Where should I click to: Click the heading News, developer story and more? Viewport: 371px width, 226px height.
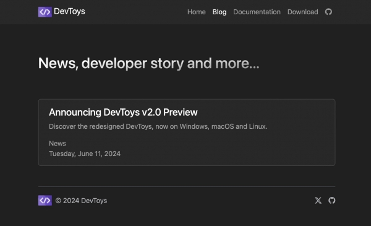tap(149, 63)
